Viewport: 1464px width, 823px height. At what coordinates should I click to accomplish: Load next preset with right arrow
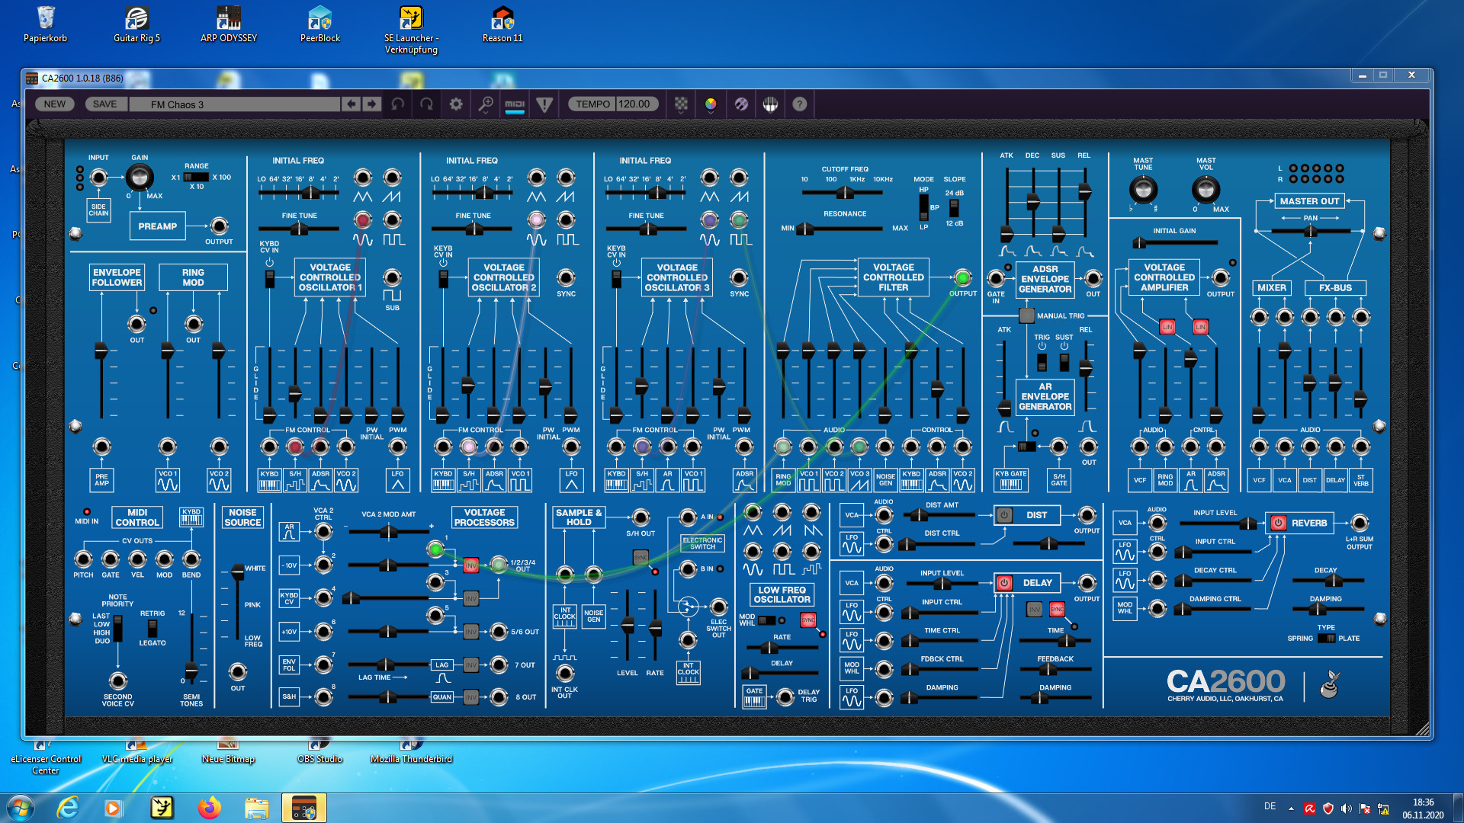pos(371,104)
